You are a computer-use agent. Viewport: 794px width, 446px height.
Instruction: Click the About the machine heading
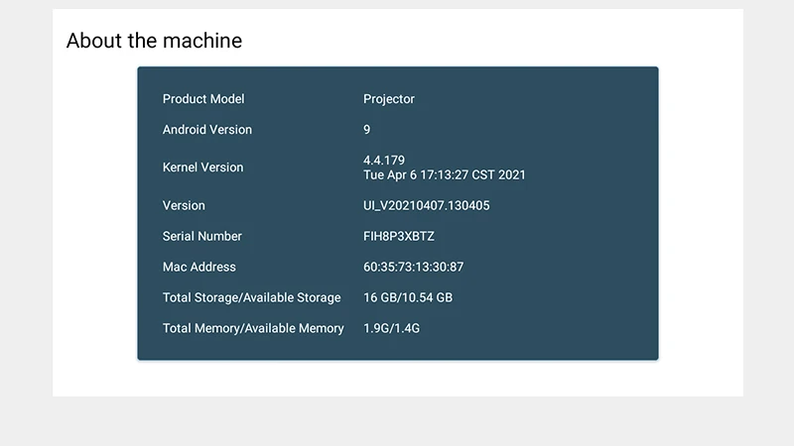click(154, 41)
